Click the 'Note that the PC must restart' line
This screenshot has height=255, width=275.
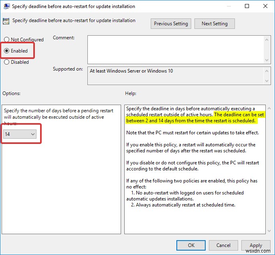192,133
